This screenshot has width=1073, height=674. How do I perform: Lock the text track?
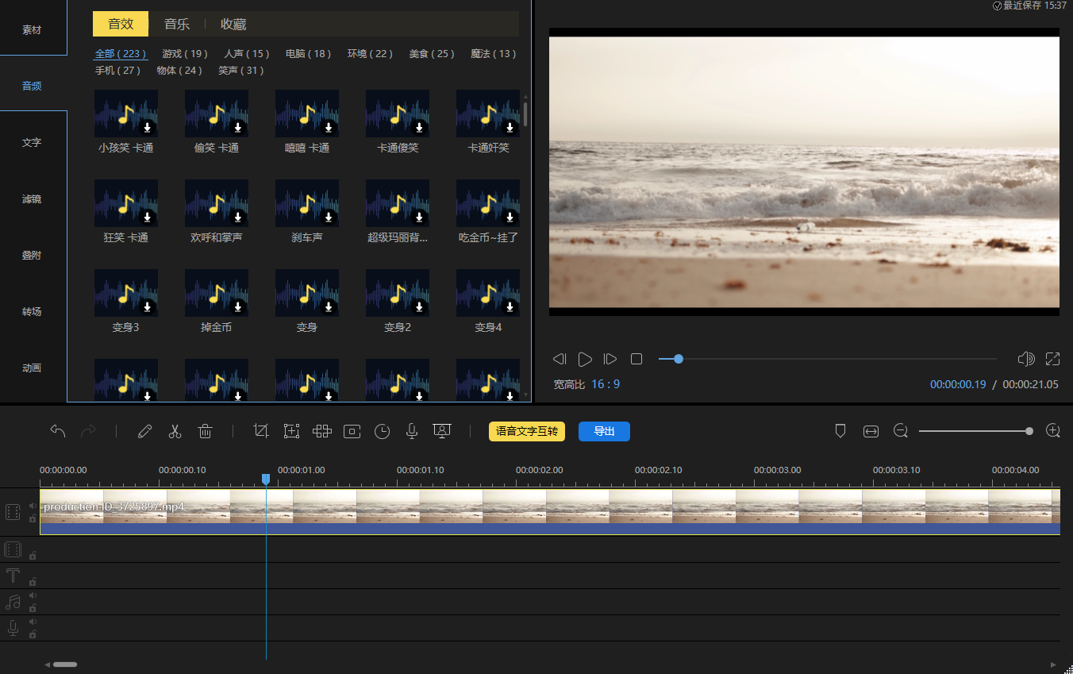tap(33, 581)
